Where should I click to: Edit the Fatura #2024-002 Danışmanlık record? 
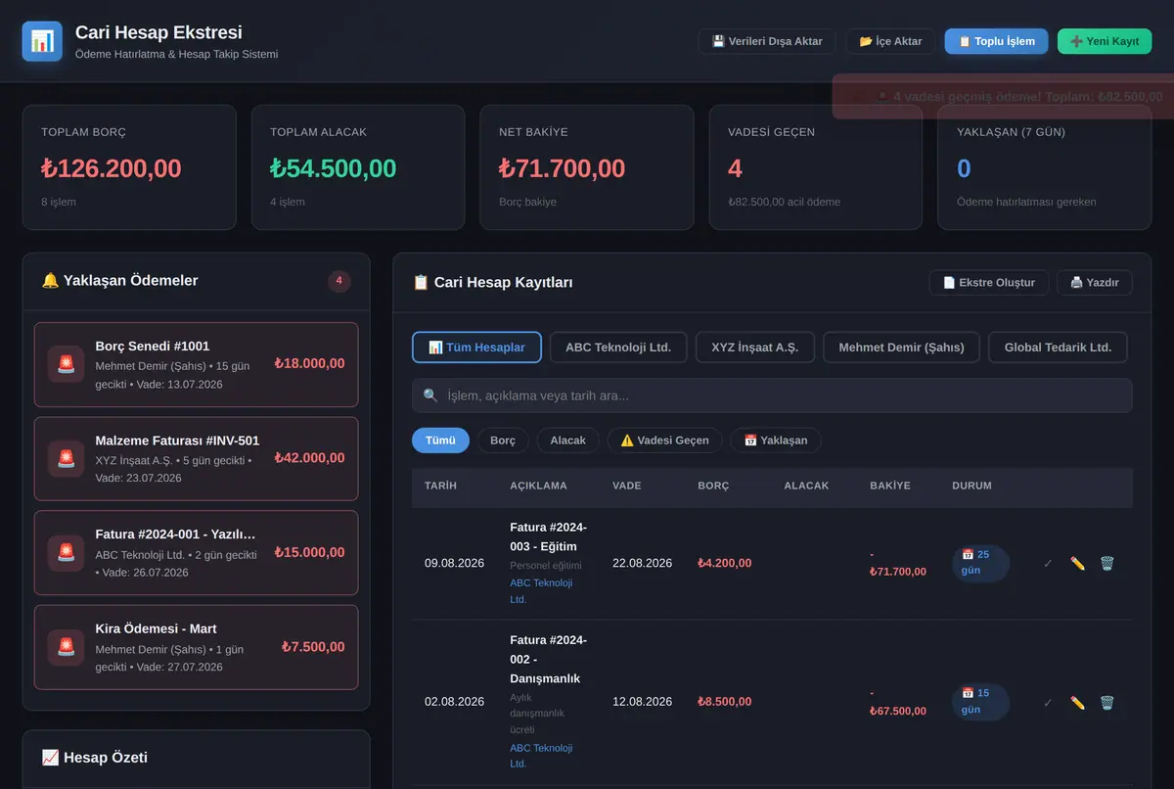coord(1077,703)
